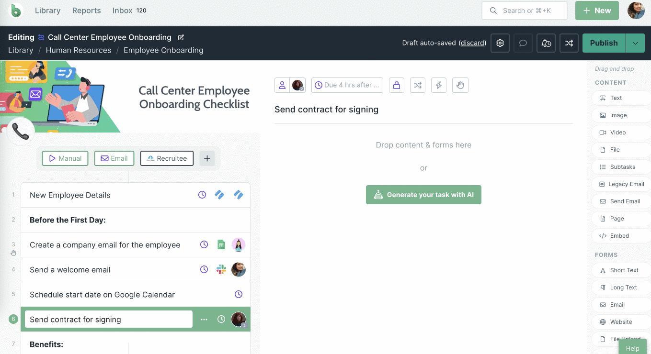Open the Due 4 hrs after date selector

(347, 85)
